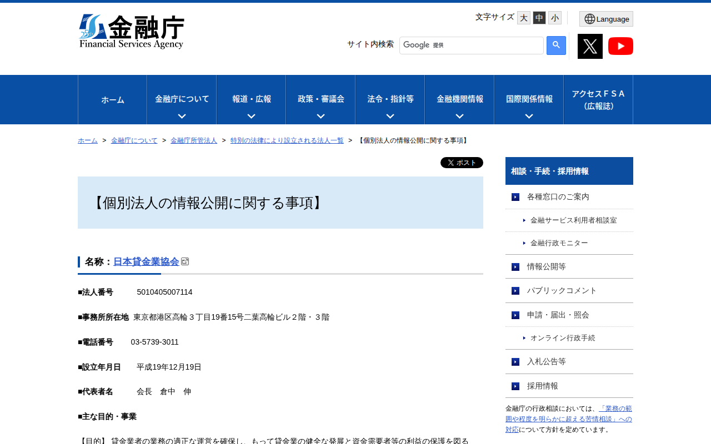Click the arrow icon beside 採用情報
The width and height of the screenshot is (711, 444).
pos(515,386)
